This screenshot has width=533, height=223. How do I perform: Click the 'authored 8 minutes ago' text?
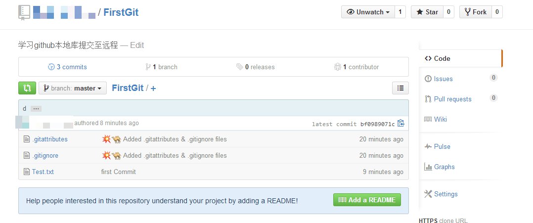(x=106, y=123)
